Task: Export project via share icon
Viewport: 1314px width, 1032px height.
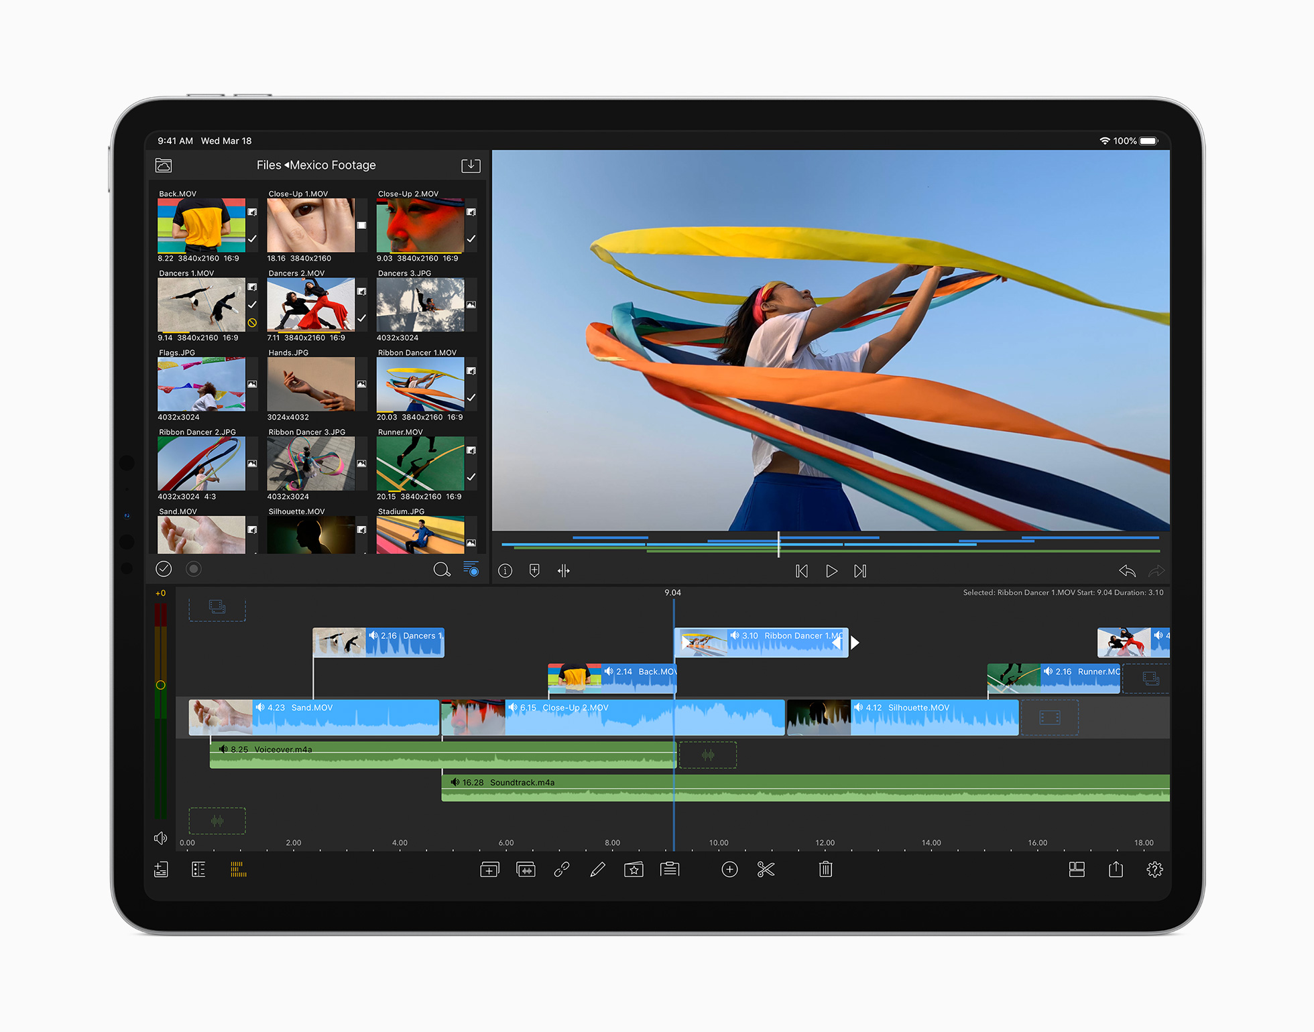Action: pos(1116,869)
